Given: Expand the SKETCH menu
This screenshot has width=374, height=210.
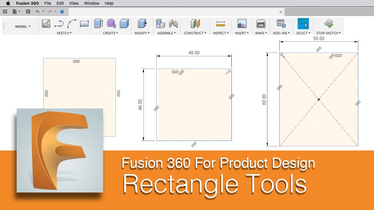Looking at the screenshot, I should (64, 33).
